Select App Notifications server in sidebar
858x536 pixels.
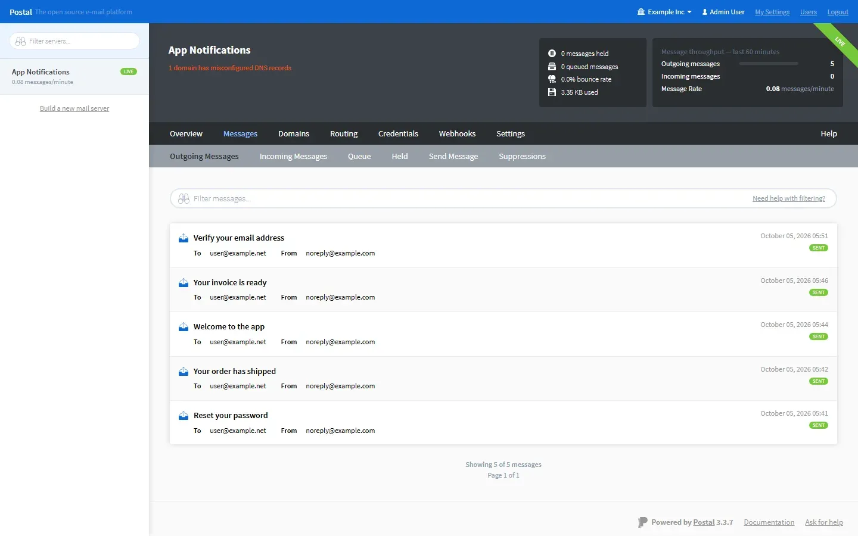pyautogui.click(x=74, y=77)
